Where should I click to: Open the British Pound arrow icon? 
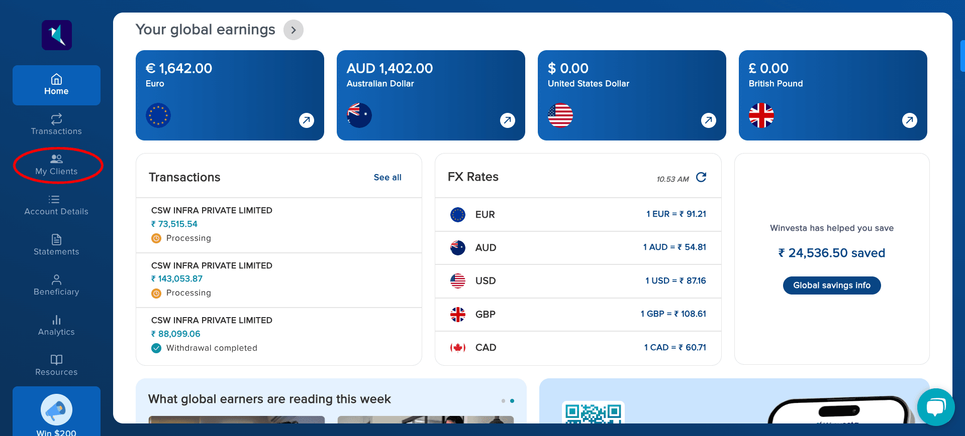[910, 120]
